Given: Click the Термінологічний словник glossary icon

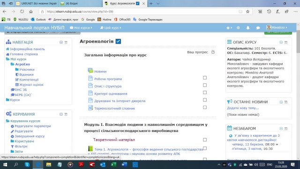Looking at the screenshot, I should pyautogui.click(x=90, y=108).
